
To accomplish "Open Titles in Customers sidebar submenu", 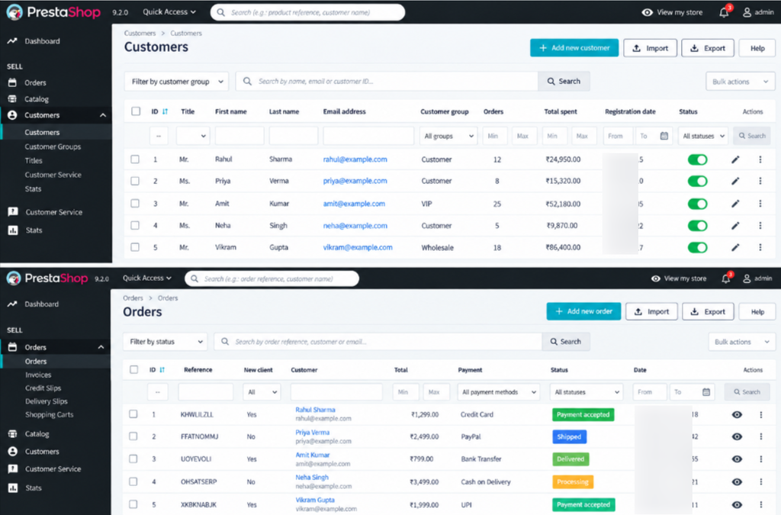I will pyautogui.click(x=34, y=160).
